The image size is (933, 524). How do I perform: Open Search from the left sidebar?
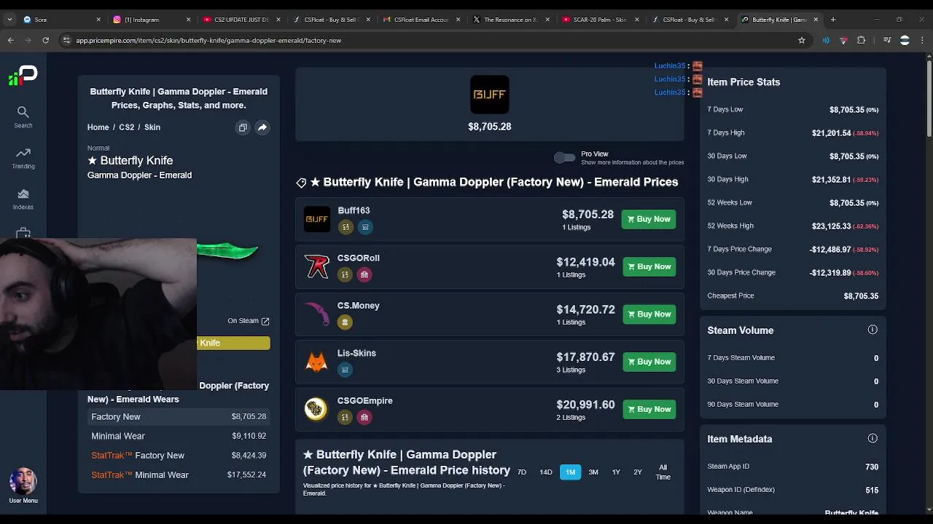pyautogui.click(x=23, y=116)
